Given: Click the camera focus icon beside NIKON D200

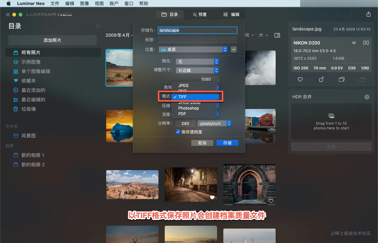Looking at the screenshot, I should (366, 43).
